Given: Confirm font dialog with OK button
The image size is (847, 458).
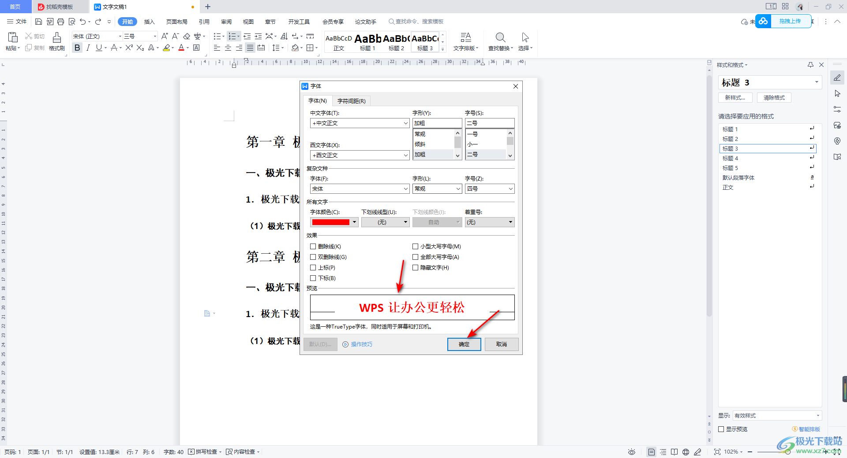Looking at the screenshot, I should (x=464, y=344).
